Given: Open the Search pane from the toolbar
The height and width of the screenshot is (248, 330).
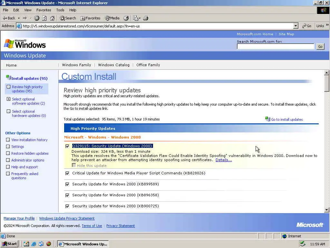Looking at the screenshot, I should tap(68, 18).
